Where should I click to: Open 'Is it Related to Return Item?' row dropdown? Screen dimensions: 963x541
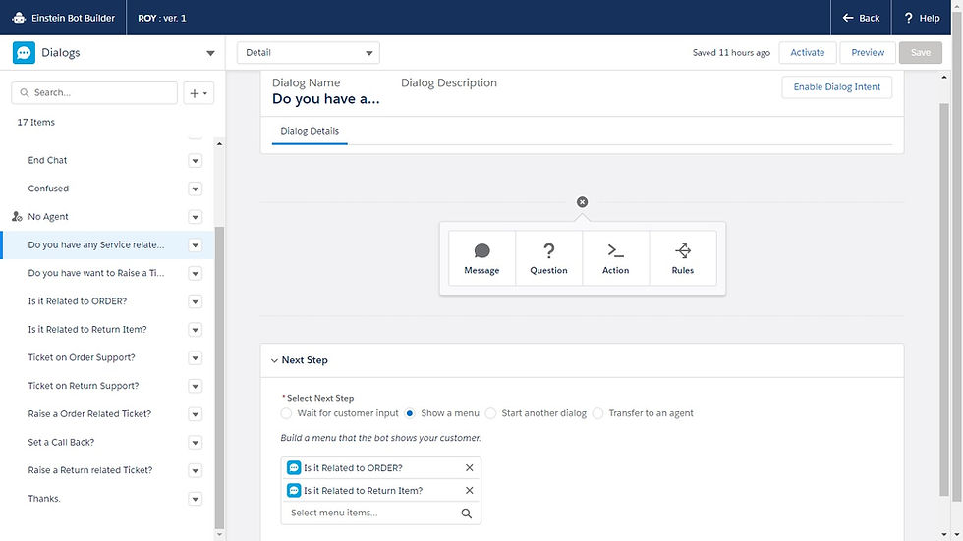(196, 330)
